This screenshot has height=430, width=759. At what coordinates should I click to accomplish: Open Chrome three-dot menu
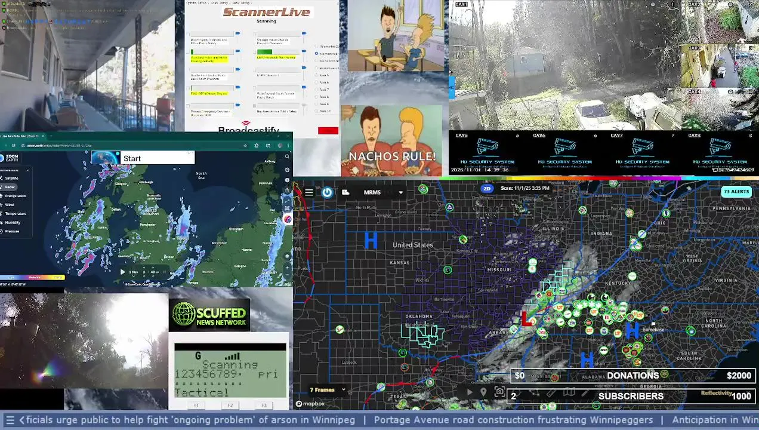pos(288,145)
